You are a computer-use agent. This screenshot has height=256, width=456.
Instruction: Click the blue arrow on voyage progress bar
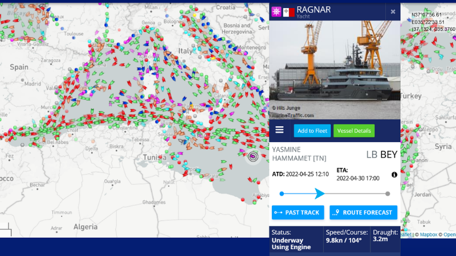point(320,193)
